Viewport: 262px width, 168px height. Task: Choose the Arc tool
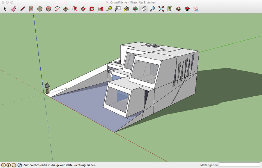coord(57,9)
